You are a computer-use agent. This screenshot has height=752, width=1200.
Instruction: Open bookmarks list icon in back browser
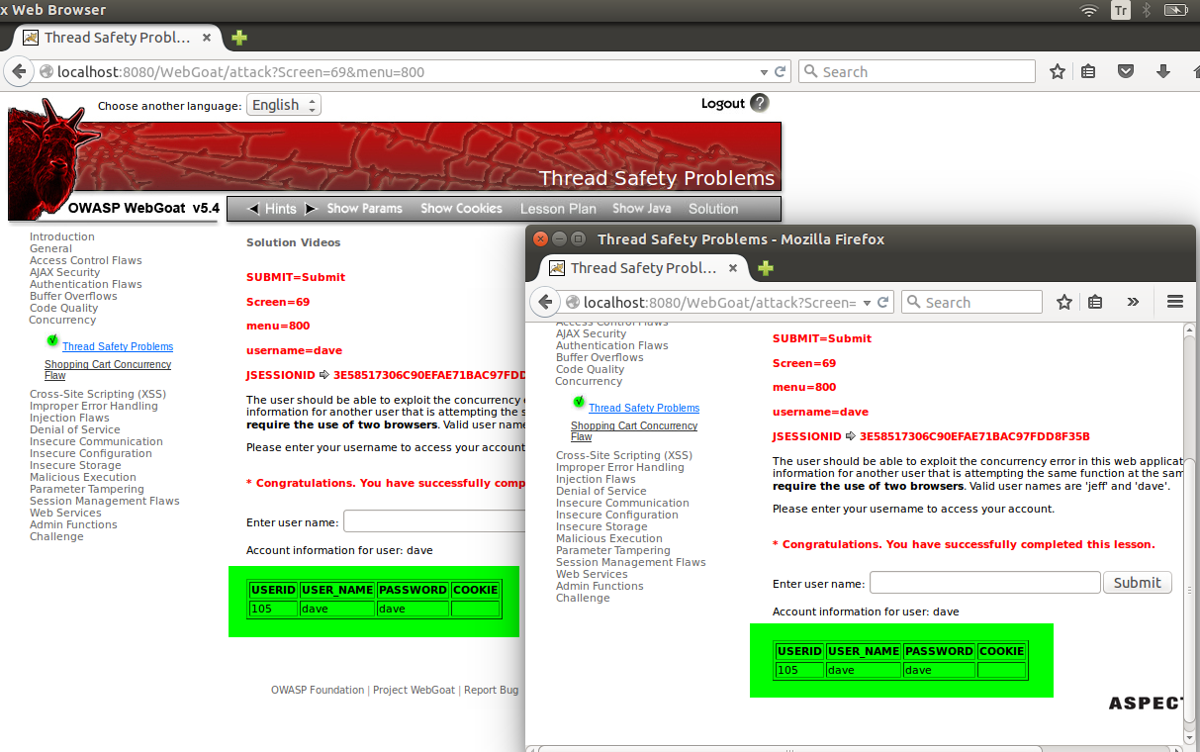(x=1088, y=71)
